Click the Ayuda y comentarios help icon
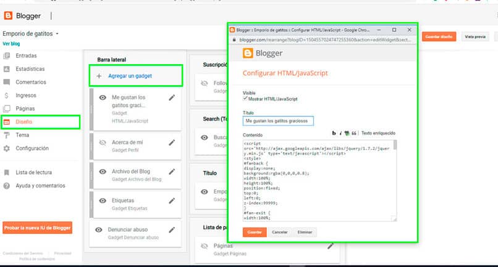This screenshot has height=267, width=498. (x=6, y=186)
